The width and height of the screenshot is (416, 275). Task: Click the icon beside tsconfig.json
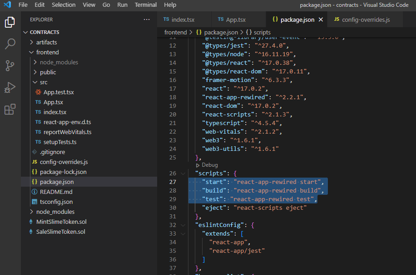coord(35,202)
